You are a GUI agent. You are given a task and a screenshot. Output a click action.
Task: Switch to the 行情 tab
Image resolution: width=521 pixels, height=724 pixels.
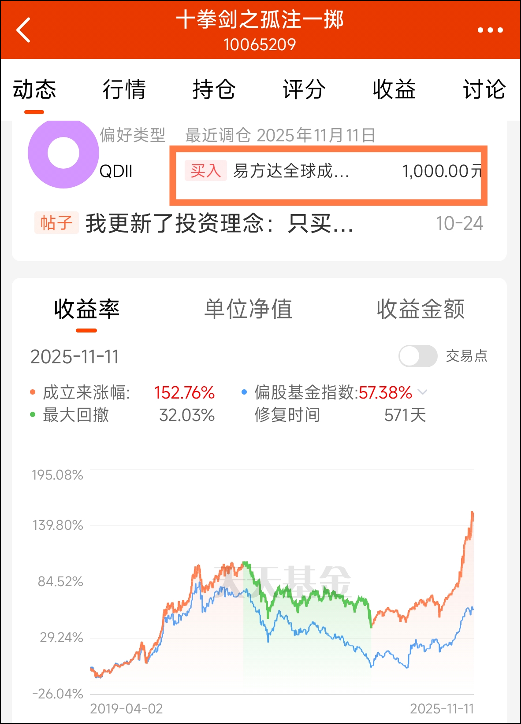(124, 89)
